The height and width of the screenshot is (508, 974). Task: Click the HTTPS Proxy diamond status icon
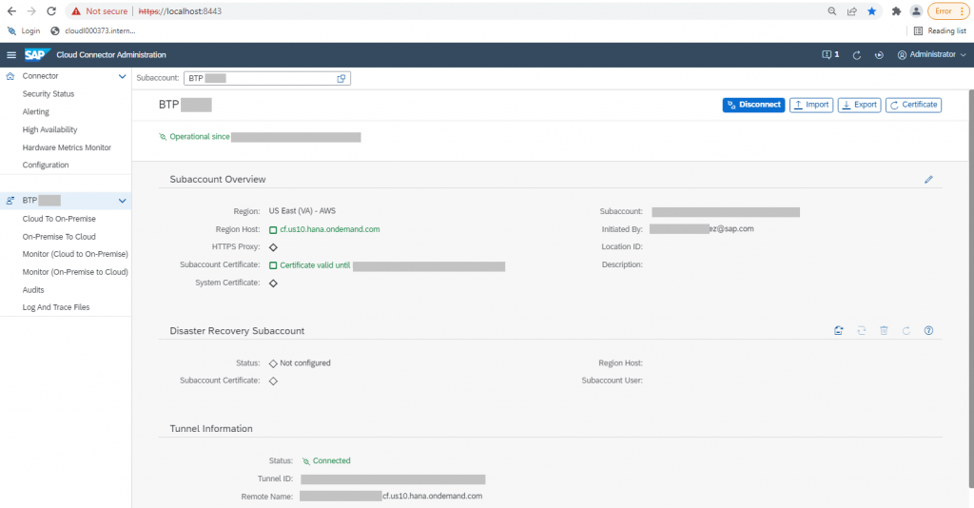(273, 247)
